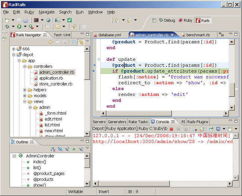Click the editor horizontal scrollbar thumb
Image resolution: width=242 pixels, height=196 pixels.
coord(139,113)
